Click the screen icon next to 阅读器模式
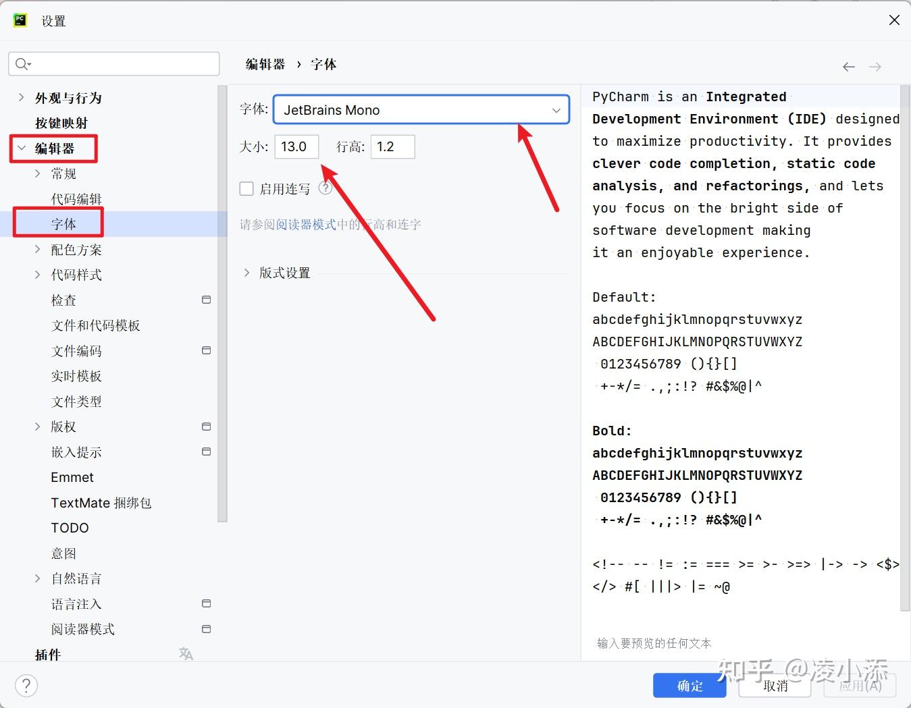The width and height of the screenshot is (911, 708). [x=207, y=628]
